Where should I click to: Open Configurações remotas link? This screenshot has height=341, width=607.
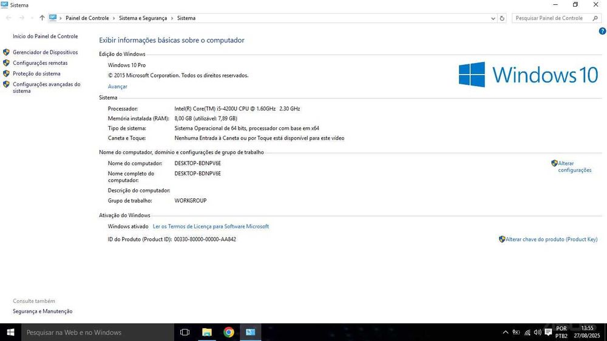[x=40, y=62]
